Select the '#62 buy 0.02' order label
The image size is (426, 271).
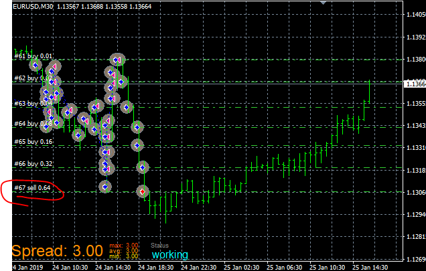33,78
